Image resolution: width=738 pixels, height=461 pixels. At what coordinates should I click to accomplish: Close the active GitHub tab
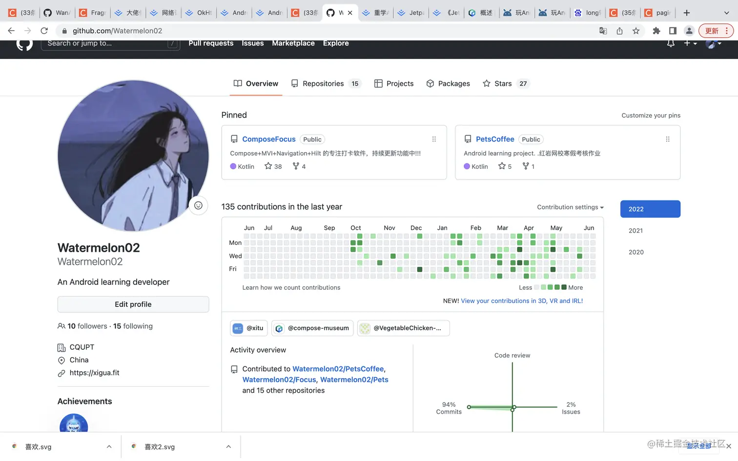[x=350, y=13]
